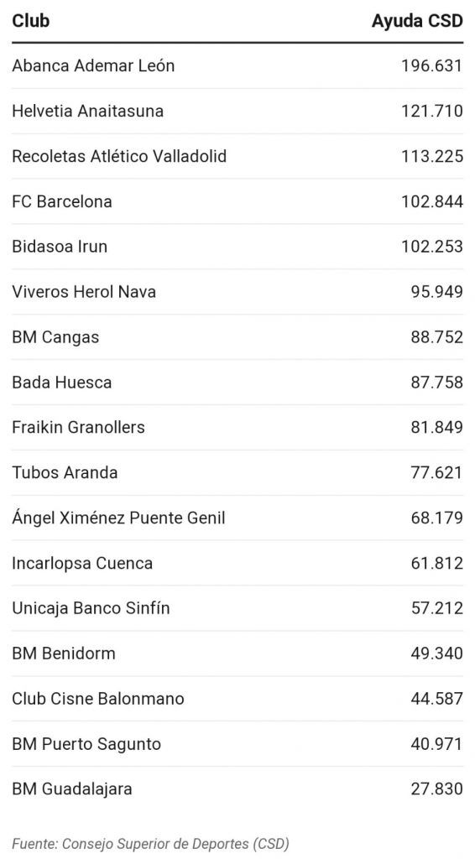
Task: Click the BM Cangas row
Action: tap(237, 337)
